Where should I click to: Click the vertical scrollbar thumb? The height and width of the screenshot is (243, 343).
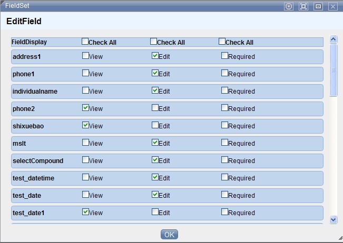click(x=333, y=69)
